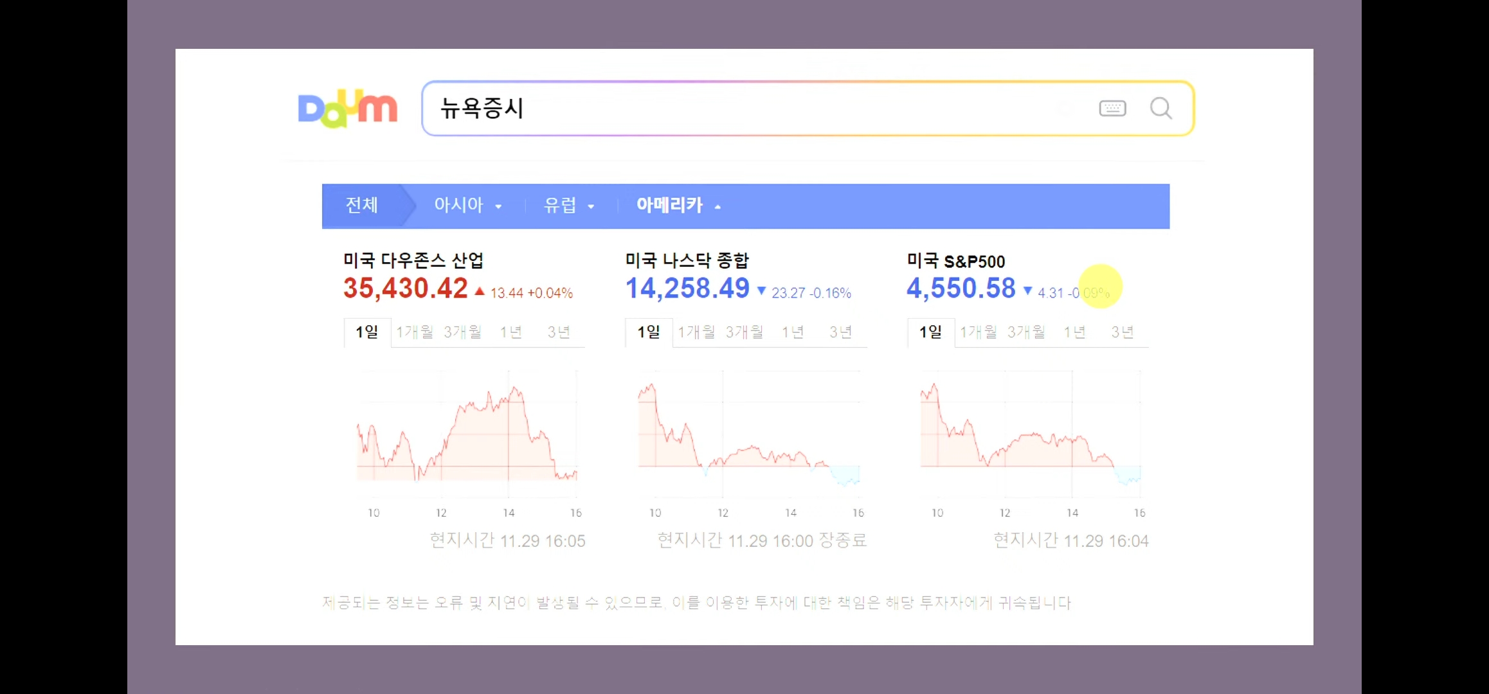
Task: Click the Nasdaq change text 23.27 -0.16%
Action: pyautogui.click(x=811, y=293)
